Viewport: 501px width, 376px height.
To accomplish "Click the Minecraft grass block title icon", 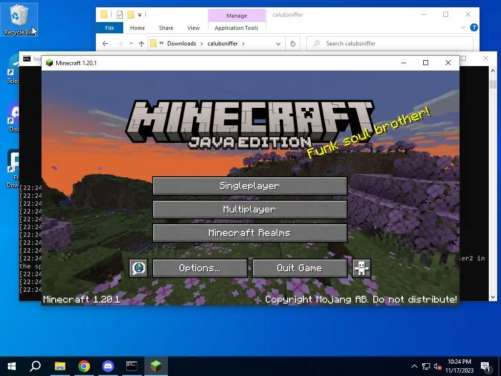I will 49,63.
